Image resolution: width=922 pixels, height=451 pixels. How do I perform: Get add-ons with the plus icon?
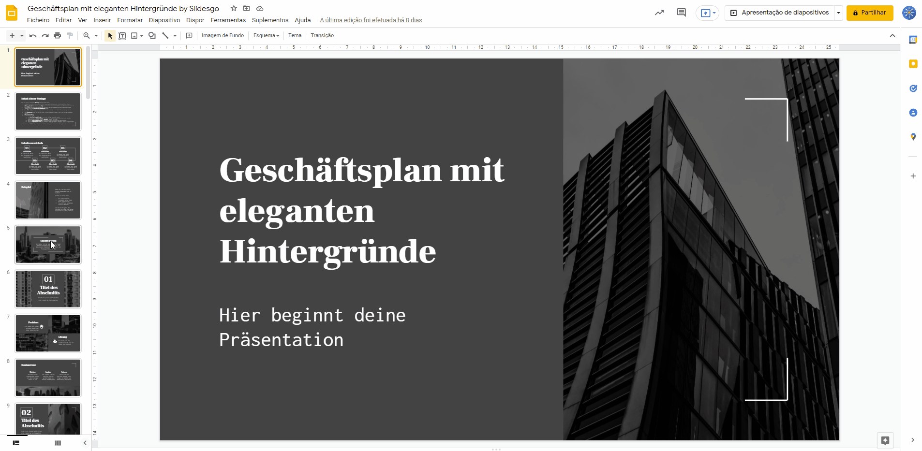tap(913, 176)
